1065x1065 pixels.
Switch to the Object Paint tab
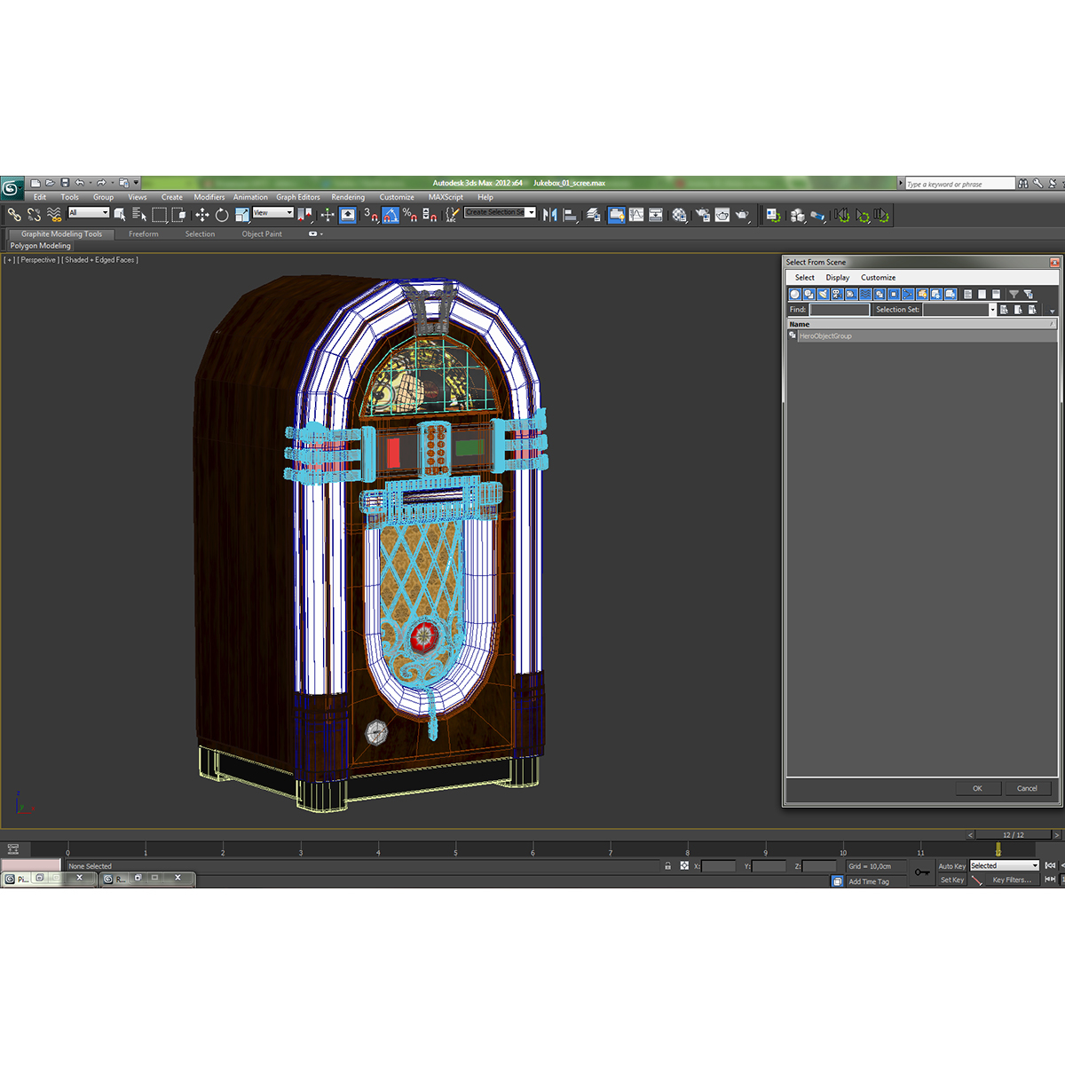262,233
